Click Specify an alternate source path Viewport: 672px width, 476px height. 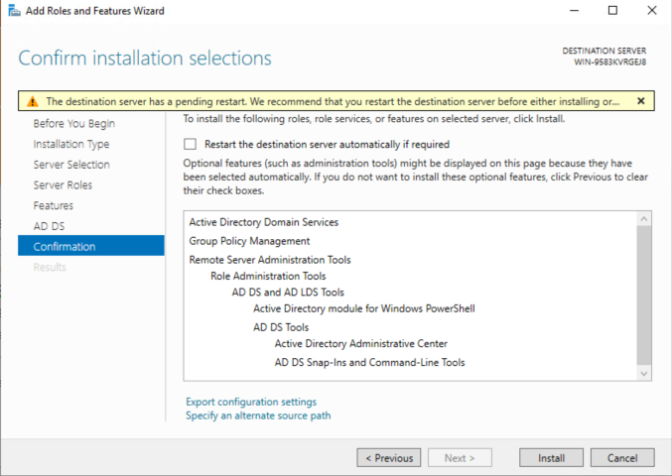coord(258,416)
